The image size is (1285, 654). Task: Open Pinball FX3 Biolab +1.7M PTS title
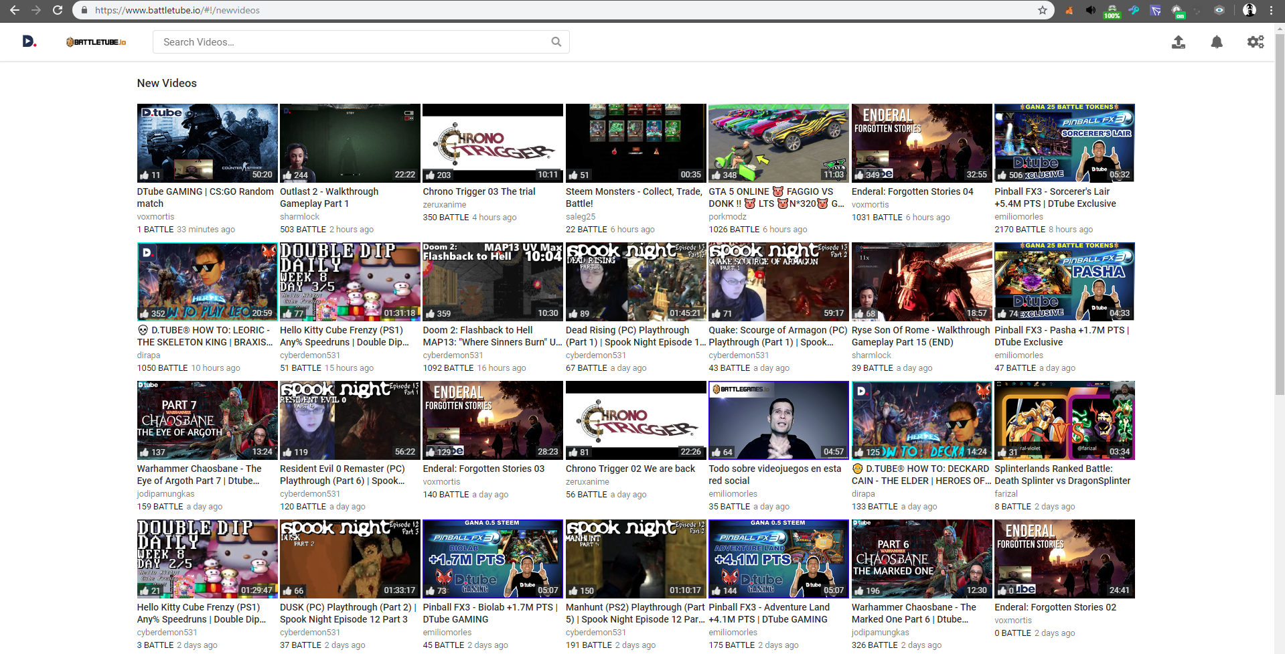(x=490, y=613)
